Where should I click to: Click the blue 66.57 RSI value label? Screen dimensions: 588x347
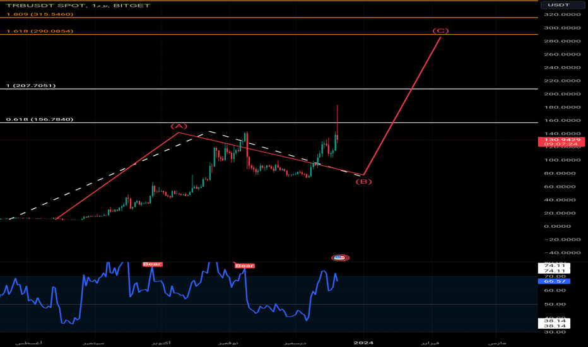click(555, 281)
